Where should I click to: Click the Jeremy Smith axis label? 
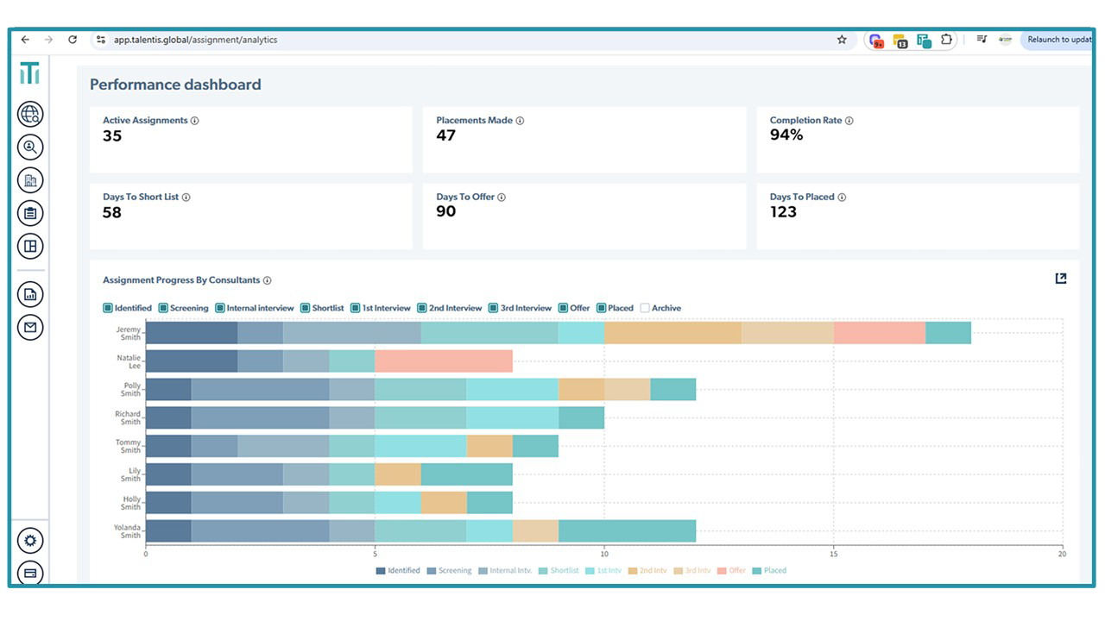coord(129,333)
